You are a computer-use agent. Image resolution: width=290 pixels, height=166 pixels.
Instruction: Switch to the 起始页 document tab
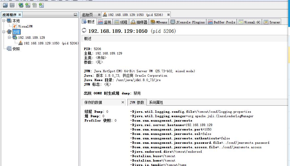[x=88, y=15]
